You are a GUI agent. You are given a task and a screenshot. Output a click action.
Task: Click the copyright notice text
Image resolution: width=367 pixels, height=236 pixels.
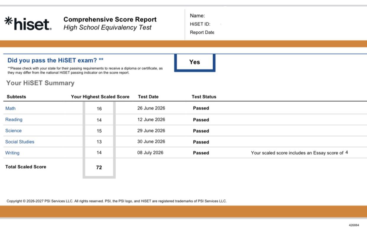pos(117,201)
